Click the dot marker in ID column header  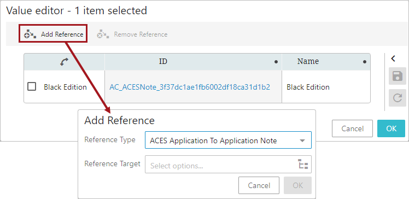276,62
